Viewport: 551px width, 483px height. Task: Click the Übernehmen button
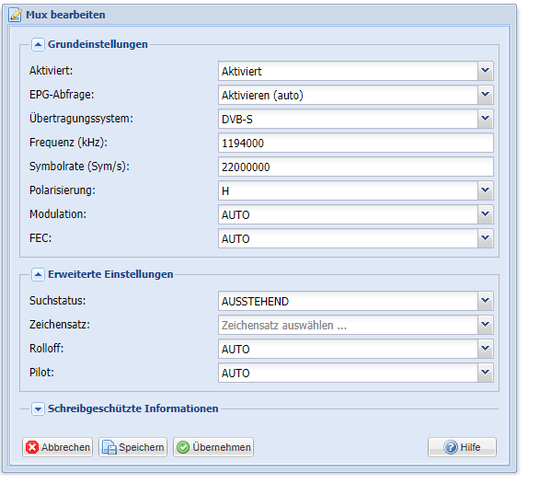[x=213, y=447]
